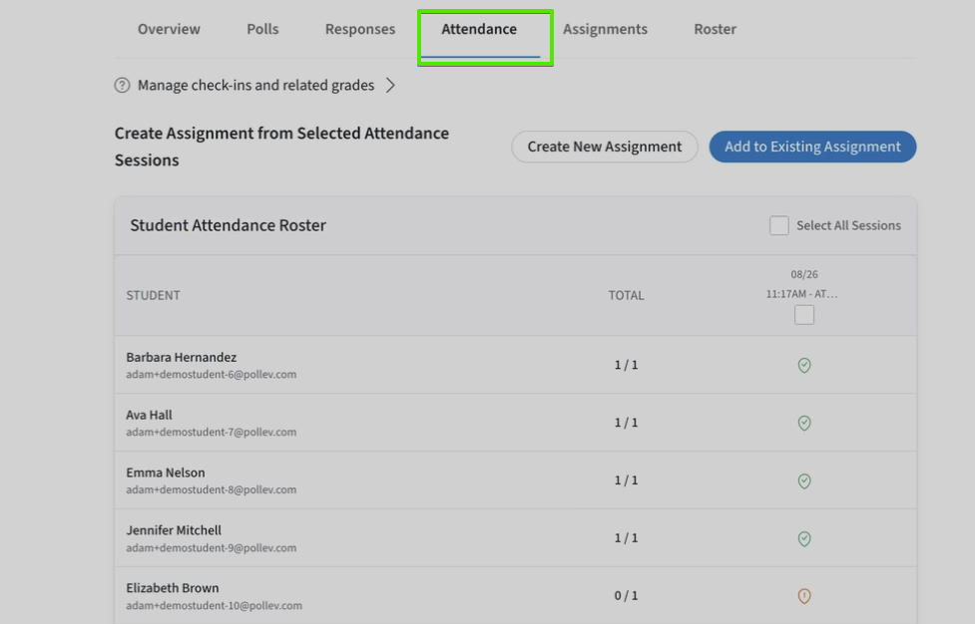Enable the Select All Sessions checkbox
Image resolution: width=975 pixels, height=624 pixels.
pyautogui.click(x=778, y=225)
